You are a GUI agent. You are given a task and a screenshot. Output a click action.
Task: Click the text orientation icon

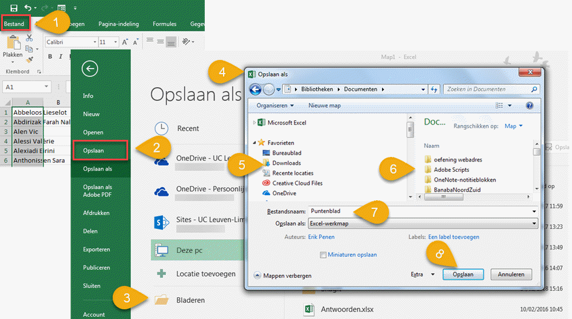pos(186,42)
